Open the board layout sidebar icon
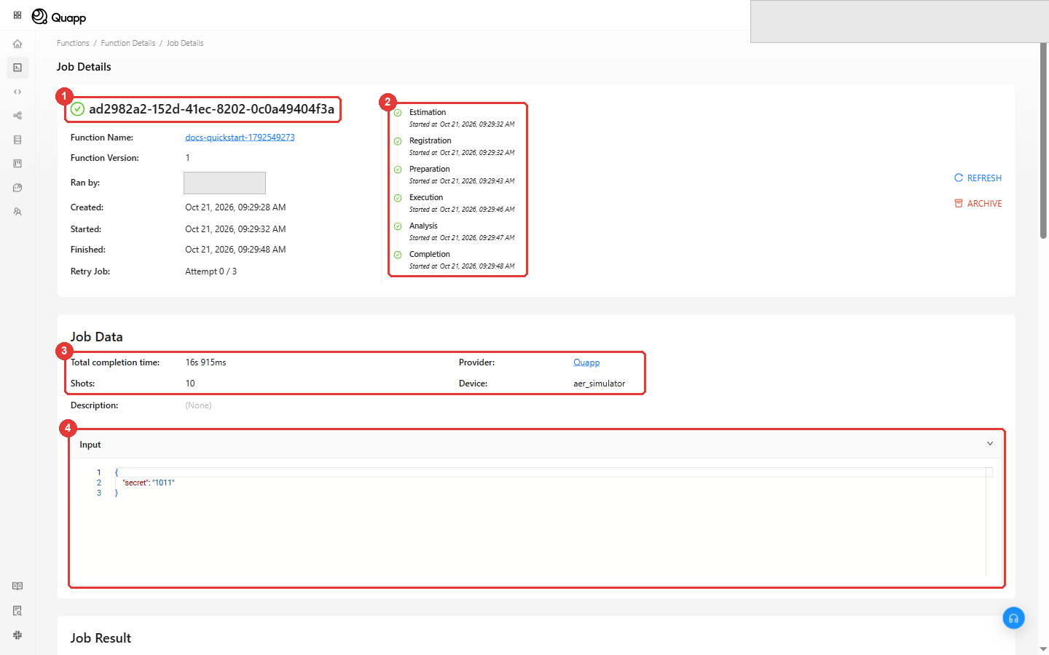Image resolution: width=1049 pixels, height=655 pixels. coord(17,164)
